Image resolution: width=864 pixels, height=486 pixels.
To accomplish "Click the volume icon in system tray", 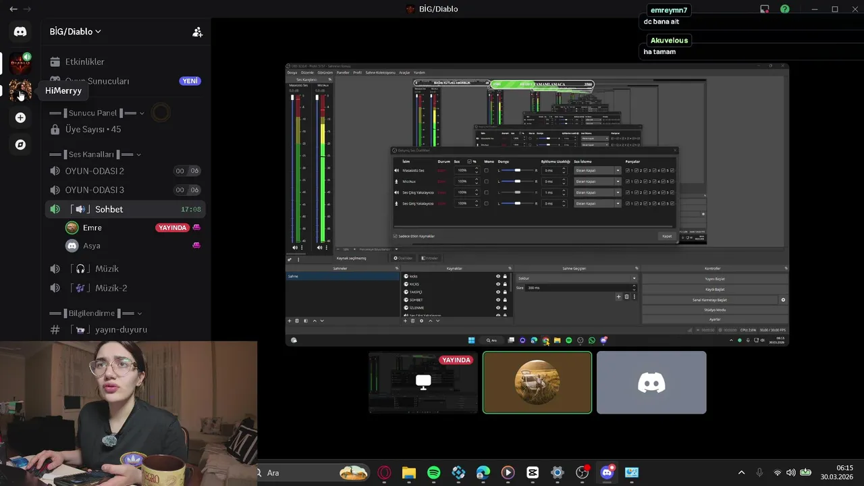I will click(x=791, y=473).
